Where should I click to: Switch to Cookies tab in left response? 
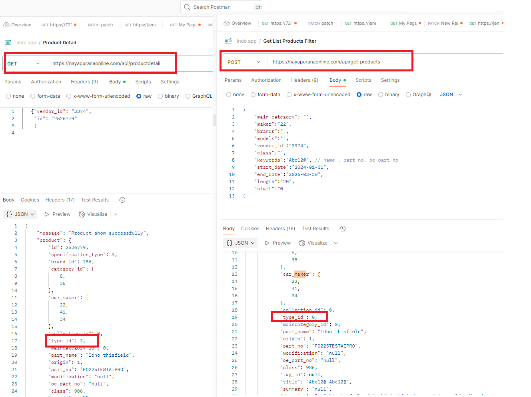(30, 200)
